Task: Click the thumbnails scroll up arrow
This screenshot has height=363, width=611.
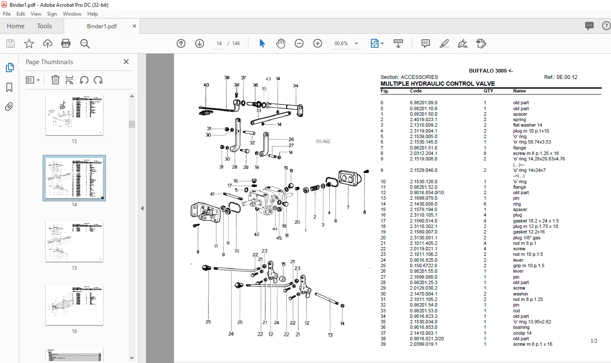Action: click(132, 96)
